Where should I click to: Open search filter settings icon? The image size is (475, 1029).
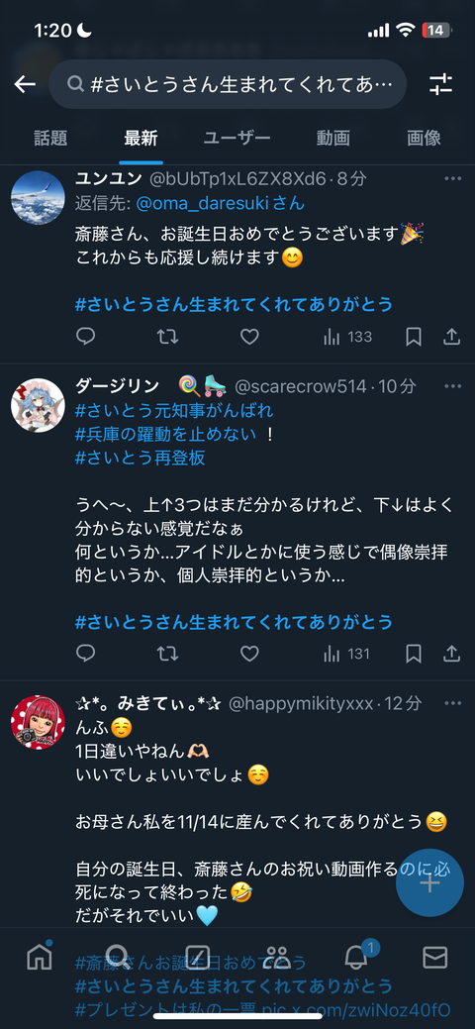441,84
